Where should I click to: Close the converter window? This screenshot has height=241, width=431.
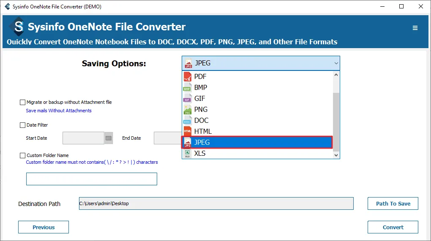pos(420,6)
